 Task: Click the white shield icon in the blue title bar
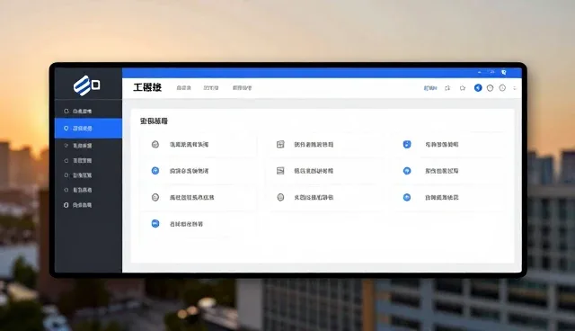pyautogui.click(x=504, y=72)
